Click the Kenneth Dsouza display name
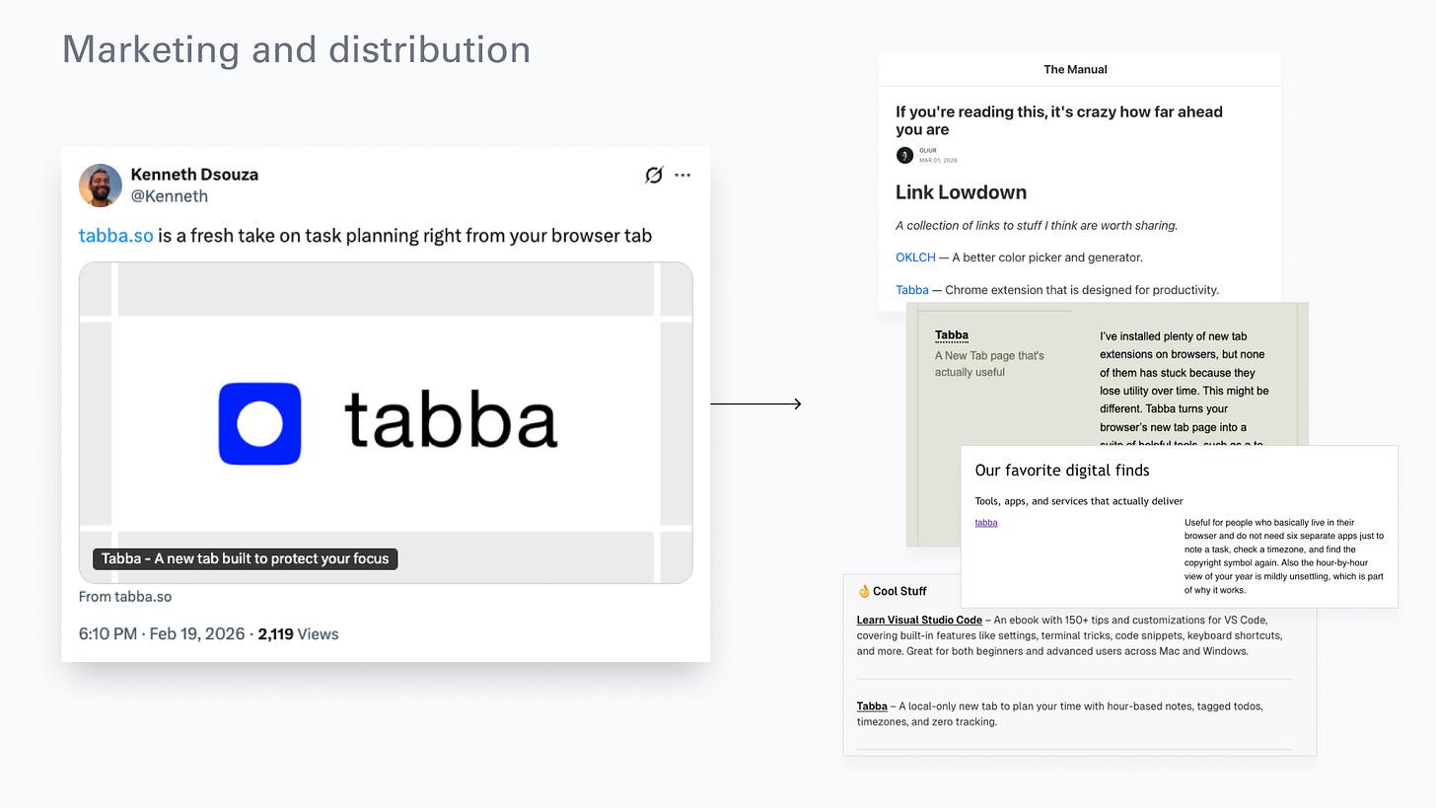This screenshot has width=1436, height=808. point(194,175)
